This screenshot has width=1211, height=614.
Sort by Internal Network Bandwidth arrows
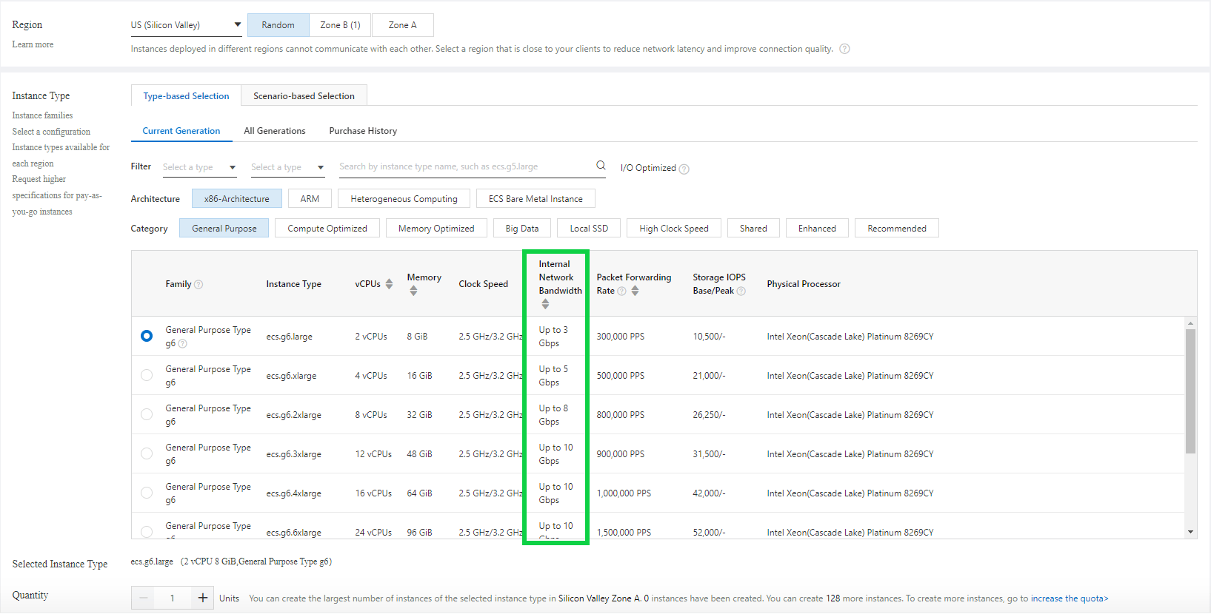(x=545, y=304)
